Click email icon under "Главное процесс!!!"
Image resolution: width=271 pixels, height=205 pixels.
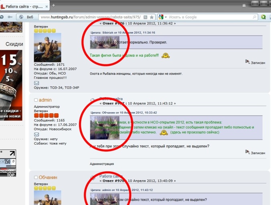36,83
